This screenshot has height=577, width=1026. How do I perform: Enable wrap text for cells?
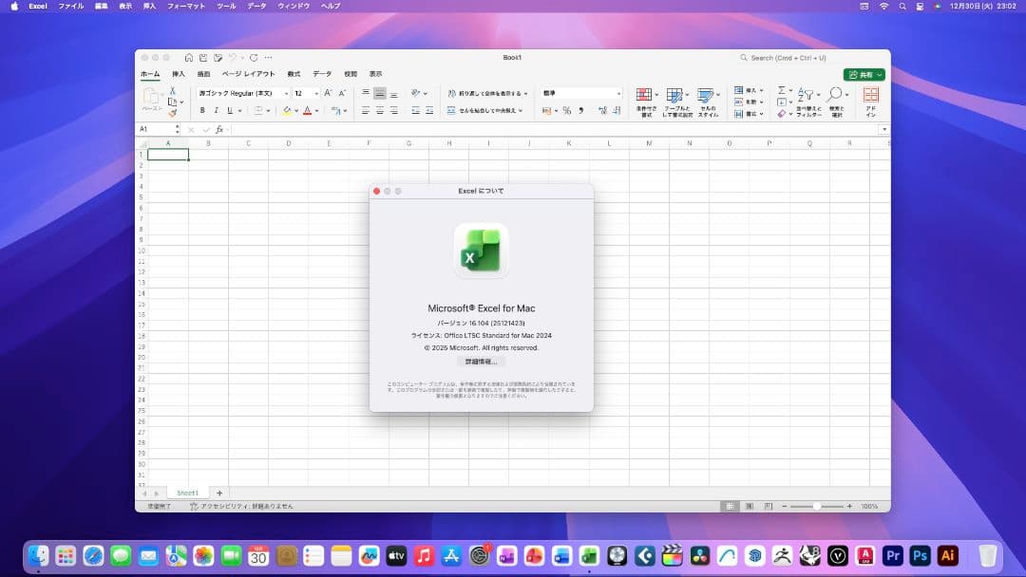click(x=480, y=93)
